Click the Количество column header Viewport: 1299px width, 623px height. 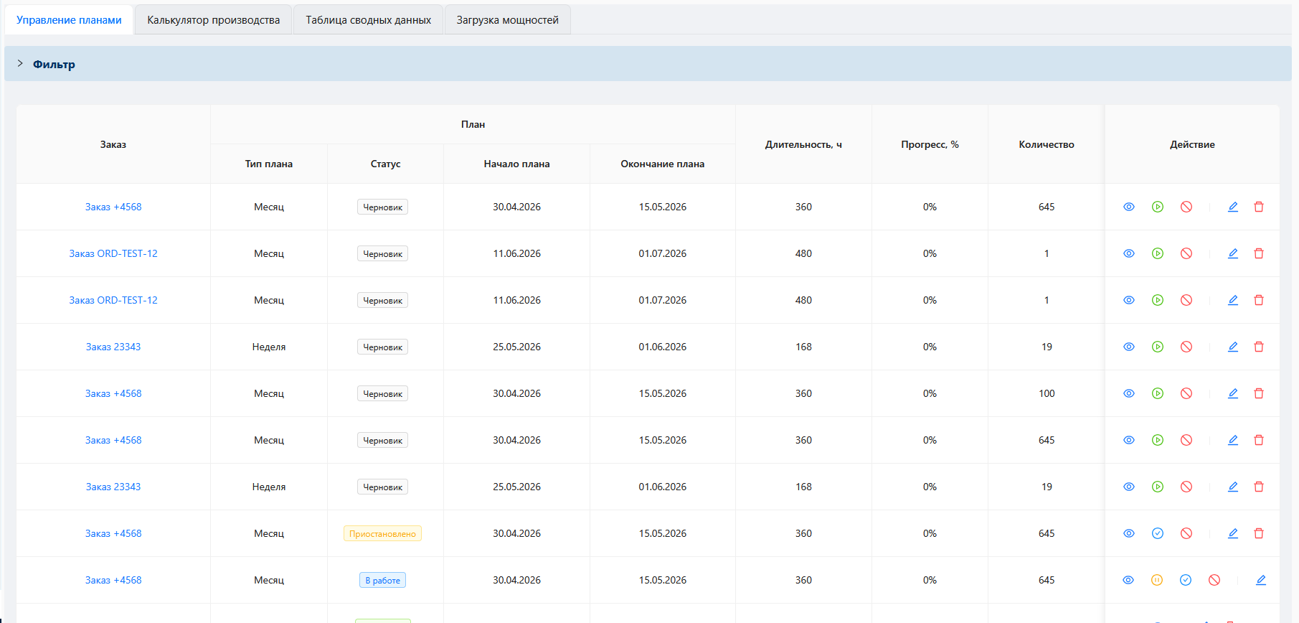click(x=1047, y=144)
